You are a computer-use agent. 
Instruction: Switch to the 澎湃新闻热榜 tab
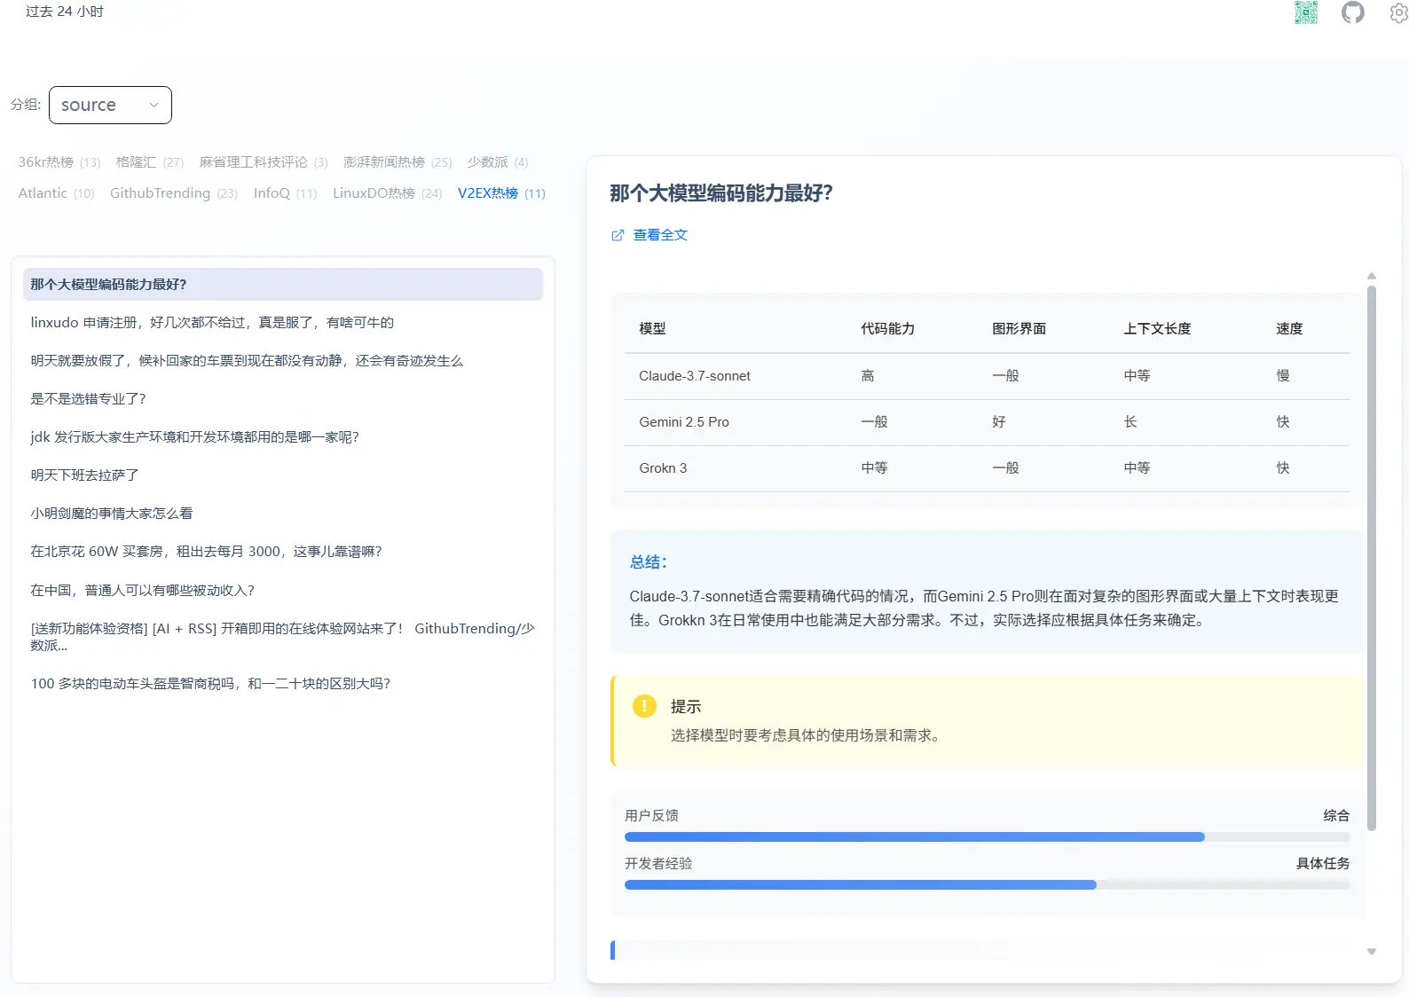click(x=398, y=162)
